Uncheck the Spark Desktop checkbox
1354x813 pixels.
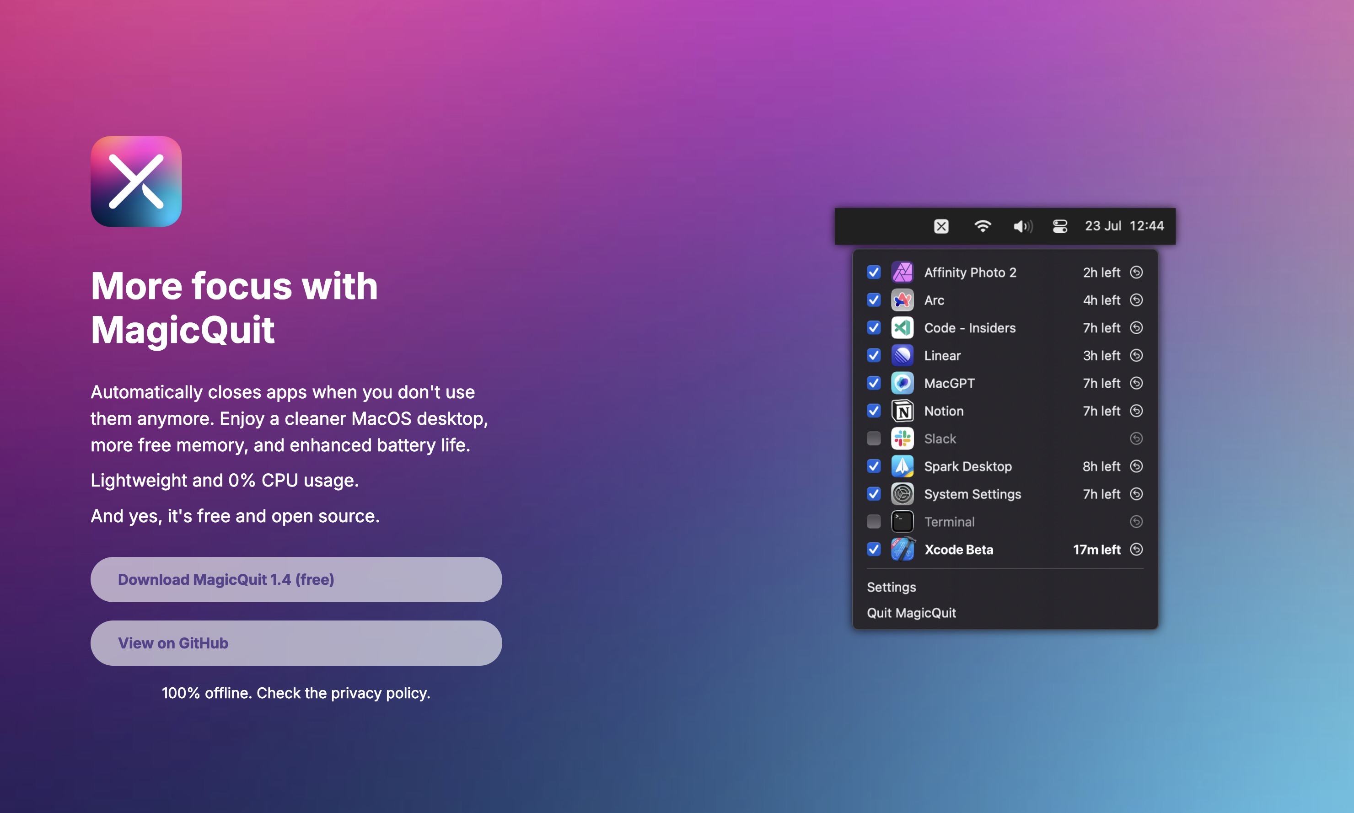click(x=874, y=466)
